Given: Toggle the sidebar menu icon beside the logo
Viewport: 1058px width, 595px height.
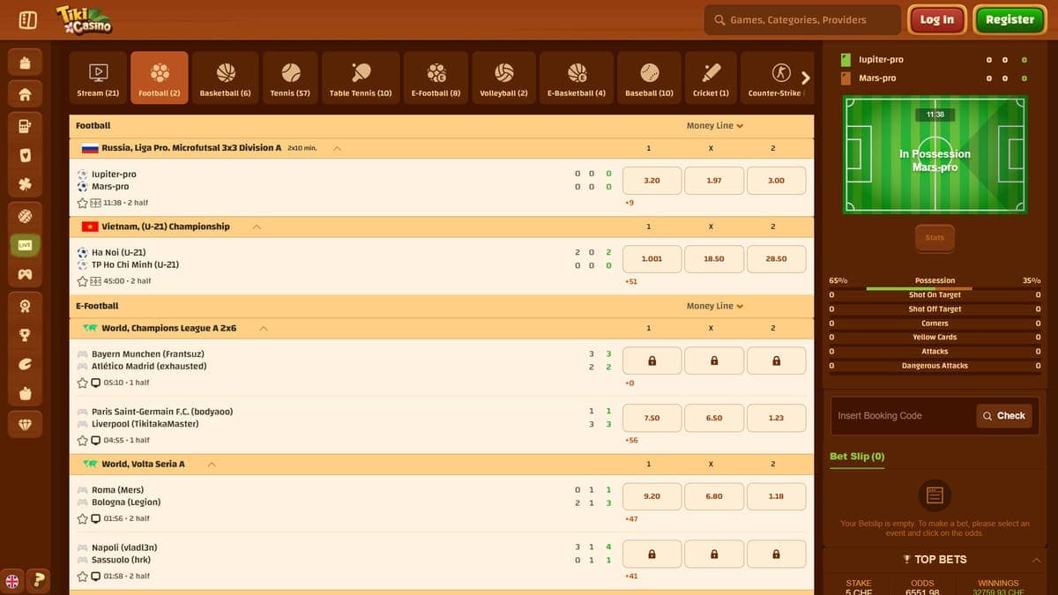Looking at the screenshot, I should click(x=27, y=19).
